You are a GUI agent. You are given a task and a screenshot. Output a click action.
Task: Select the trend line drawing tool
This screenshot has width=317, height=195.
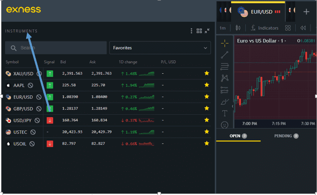coord(225,55)
